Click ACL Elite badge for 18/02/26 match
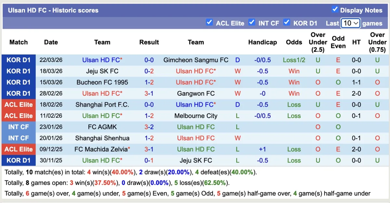Screen dimensions: 390x203 (x=19, y=105)
